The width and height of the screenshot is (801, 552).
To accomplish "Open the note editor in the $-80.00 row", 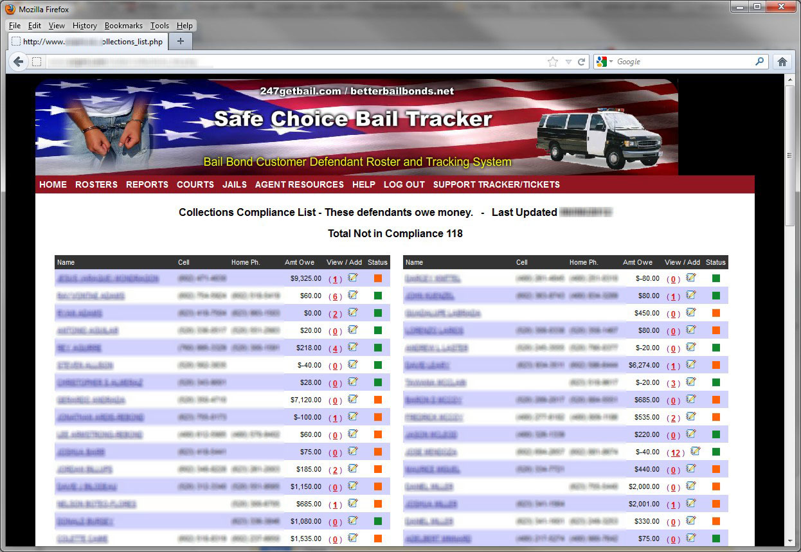I will tap(690, 278).
